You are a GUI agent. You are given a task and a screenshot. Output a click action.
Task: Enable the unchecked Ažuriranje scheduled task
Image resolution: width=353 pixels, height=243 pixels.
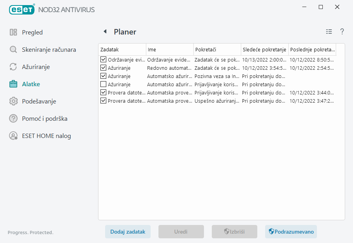click(x=104, y=84)
